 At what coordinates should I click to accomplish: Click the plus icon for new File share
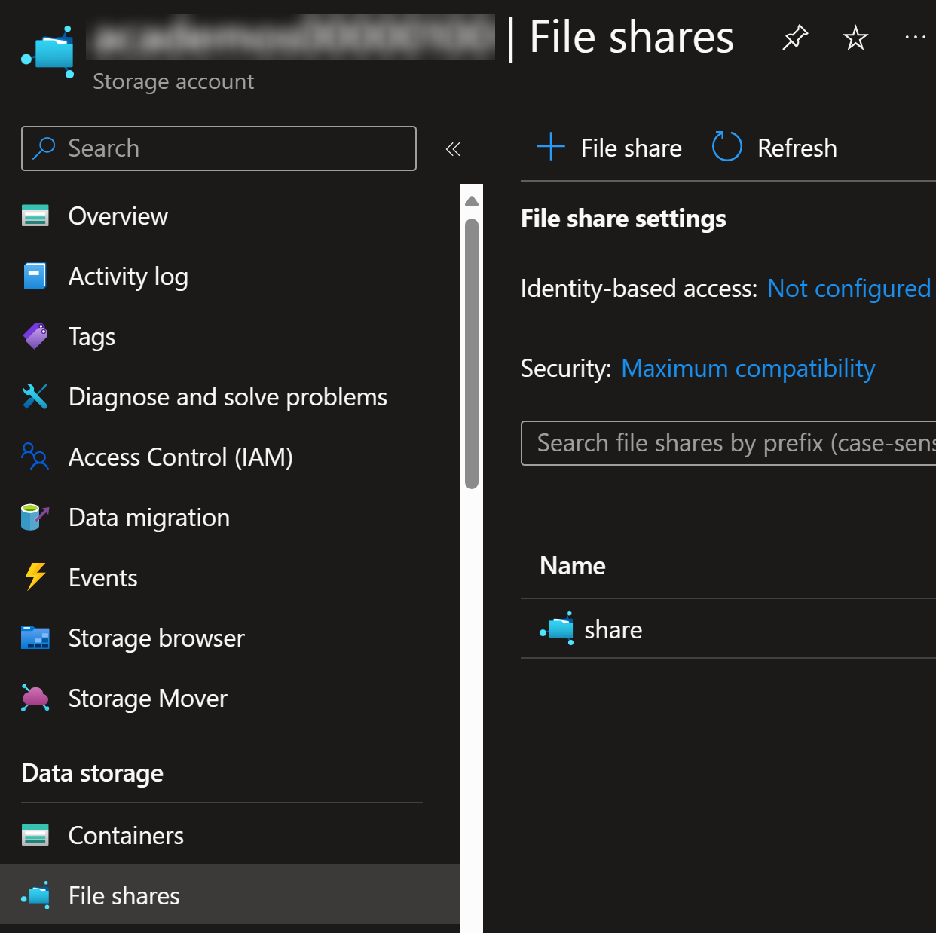[x=551, y=147]
